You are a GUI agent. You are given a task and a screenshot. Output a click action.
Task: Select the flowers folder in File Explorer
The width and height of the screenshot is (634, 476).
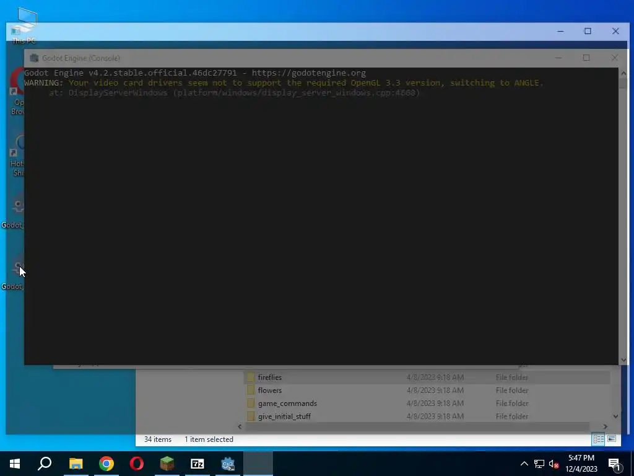427,390
